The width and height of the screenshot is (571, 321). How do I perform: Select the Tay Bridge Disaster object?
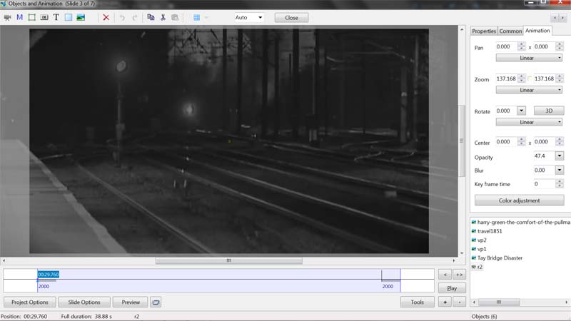[500, 258]
